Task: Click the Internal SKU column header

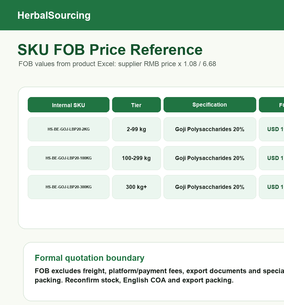Action: (x=68, y=105)
